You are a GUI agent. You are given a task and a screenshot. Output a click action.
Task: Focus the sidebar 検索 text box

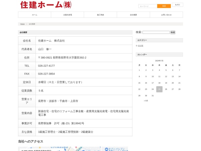(x=156, y=32)
